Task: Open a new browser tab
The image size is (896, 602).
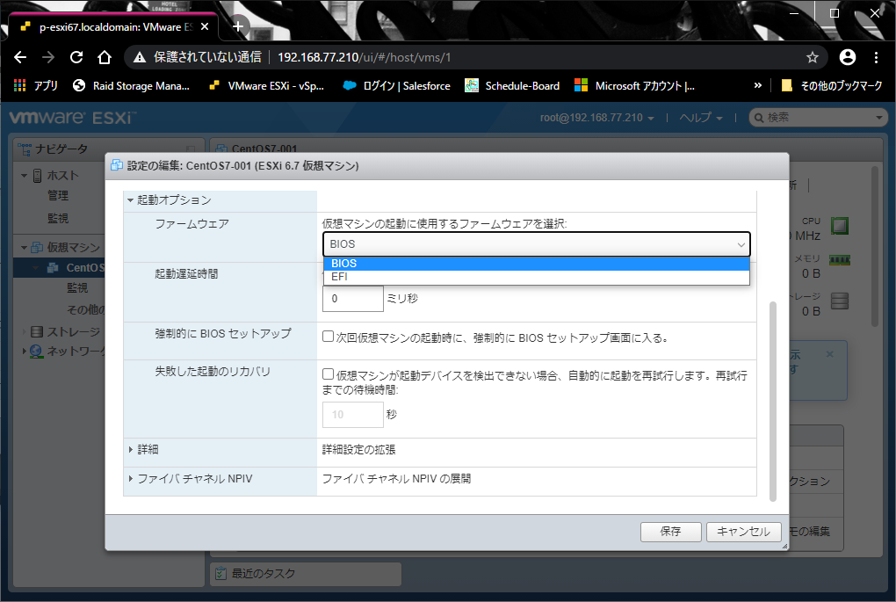Action: pos(238,26)
